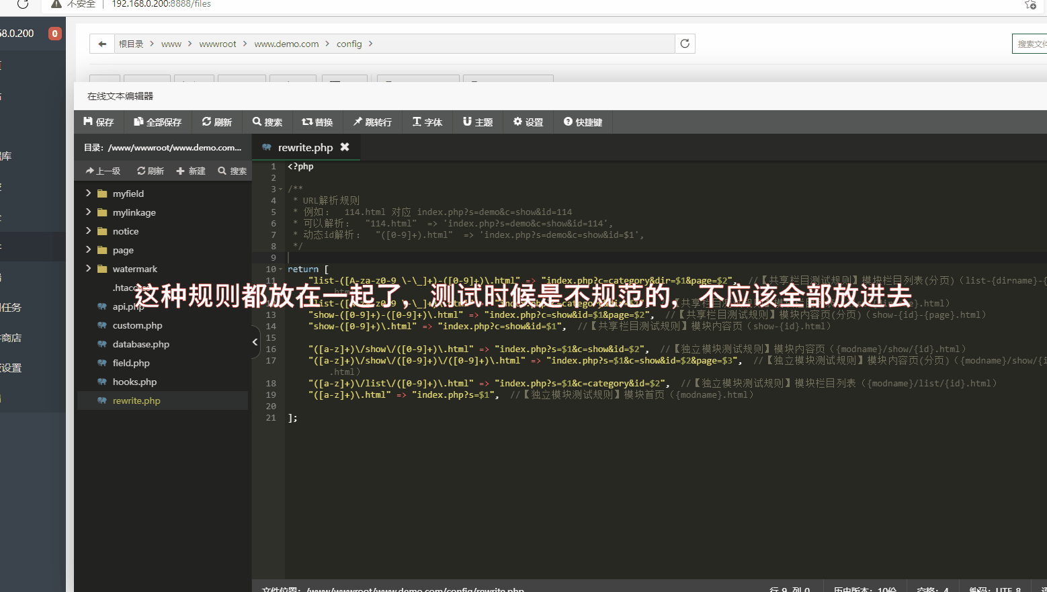Open editor Settings (设置)
This screenshot has height=592, width=1047.
click(x=528, y=122)
